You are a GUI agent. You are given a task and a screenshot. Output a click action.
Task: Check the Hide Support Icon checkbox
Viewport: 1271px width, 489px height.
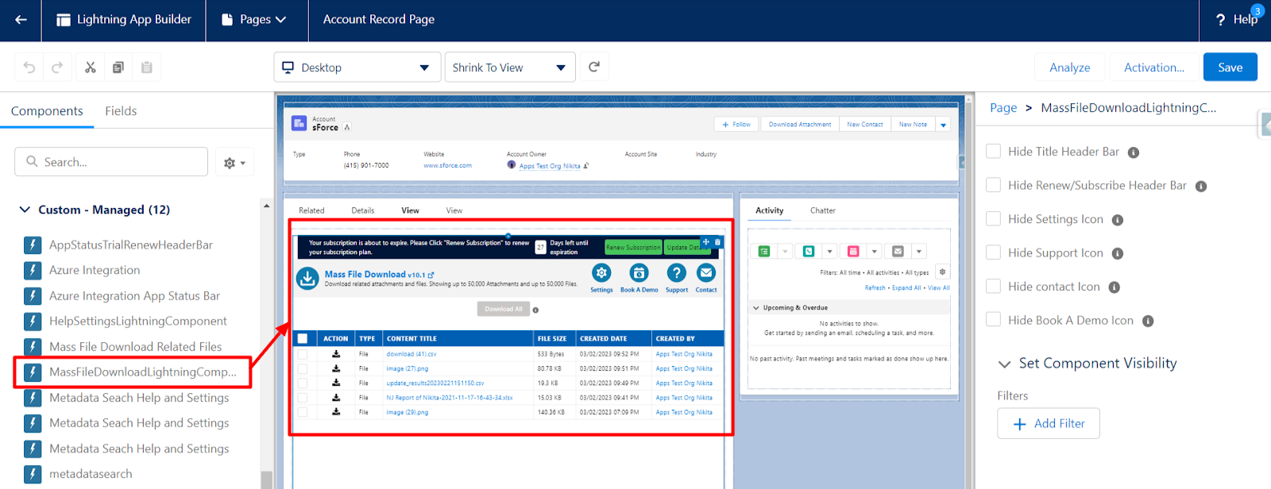[993, 252]
